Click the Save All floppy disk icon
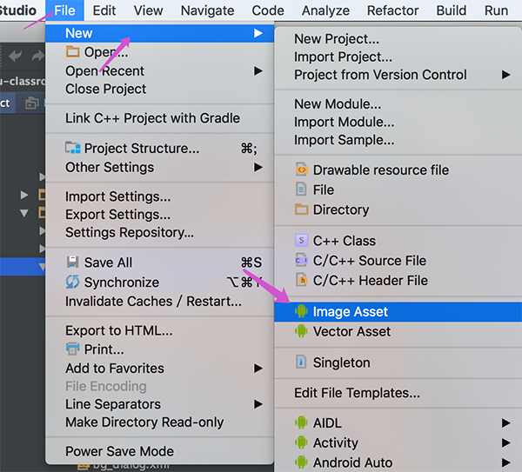Image resolution: width=522 pixels, height=472 pixels. [72, 263]
